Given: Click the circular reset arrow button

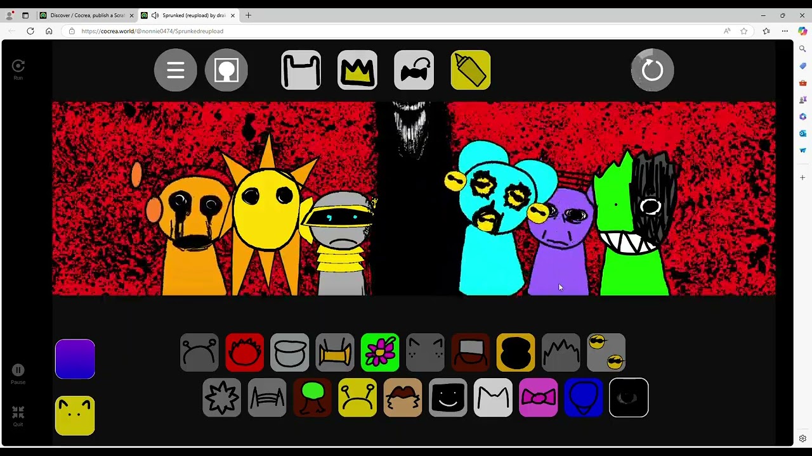Looking at the screenshot, I should (x=652, y=70).
